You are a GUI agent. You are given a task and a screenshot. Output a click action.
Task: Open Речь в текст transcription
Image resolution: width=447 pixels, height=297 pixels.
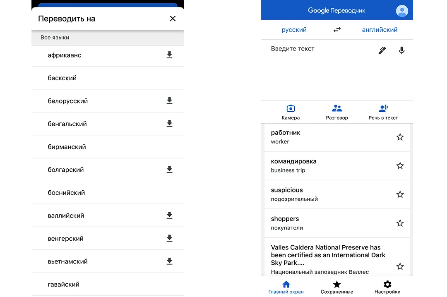[x=383, y=112]
